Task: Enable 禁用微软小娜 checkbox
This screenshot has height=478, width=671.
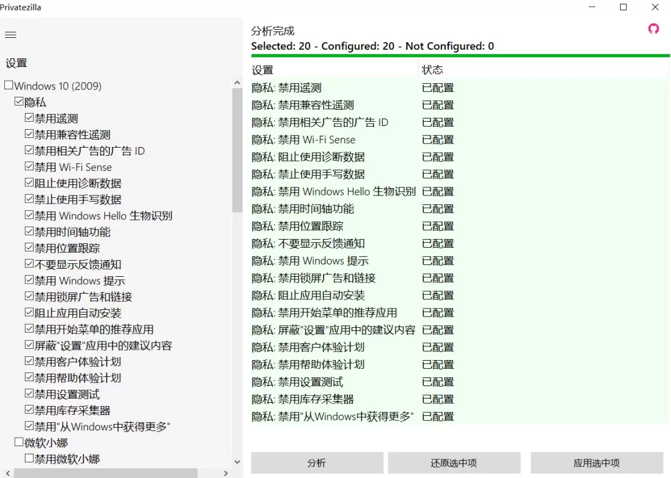Action: tap(29, 458)
